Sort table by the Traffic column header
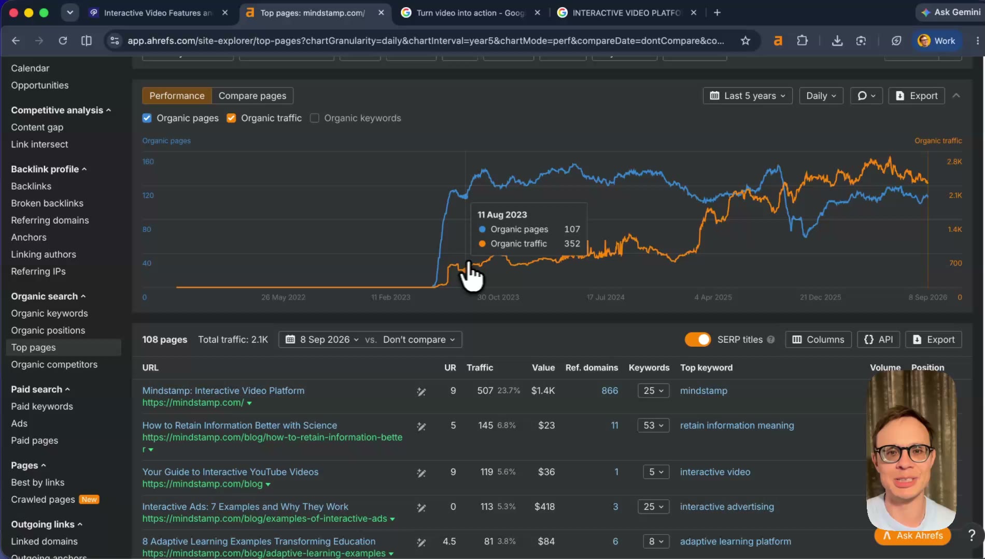 coord(480,367)
